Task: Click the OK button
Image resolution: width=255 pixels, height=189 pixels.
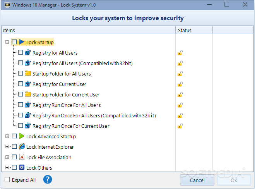Action: tap(234, 180)
